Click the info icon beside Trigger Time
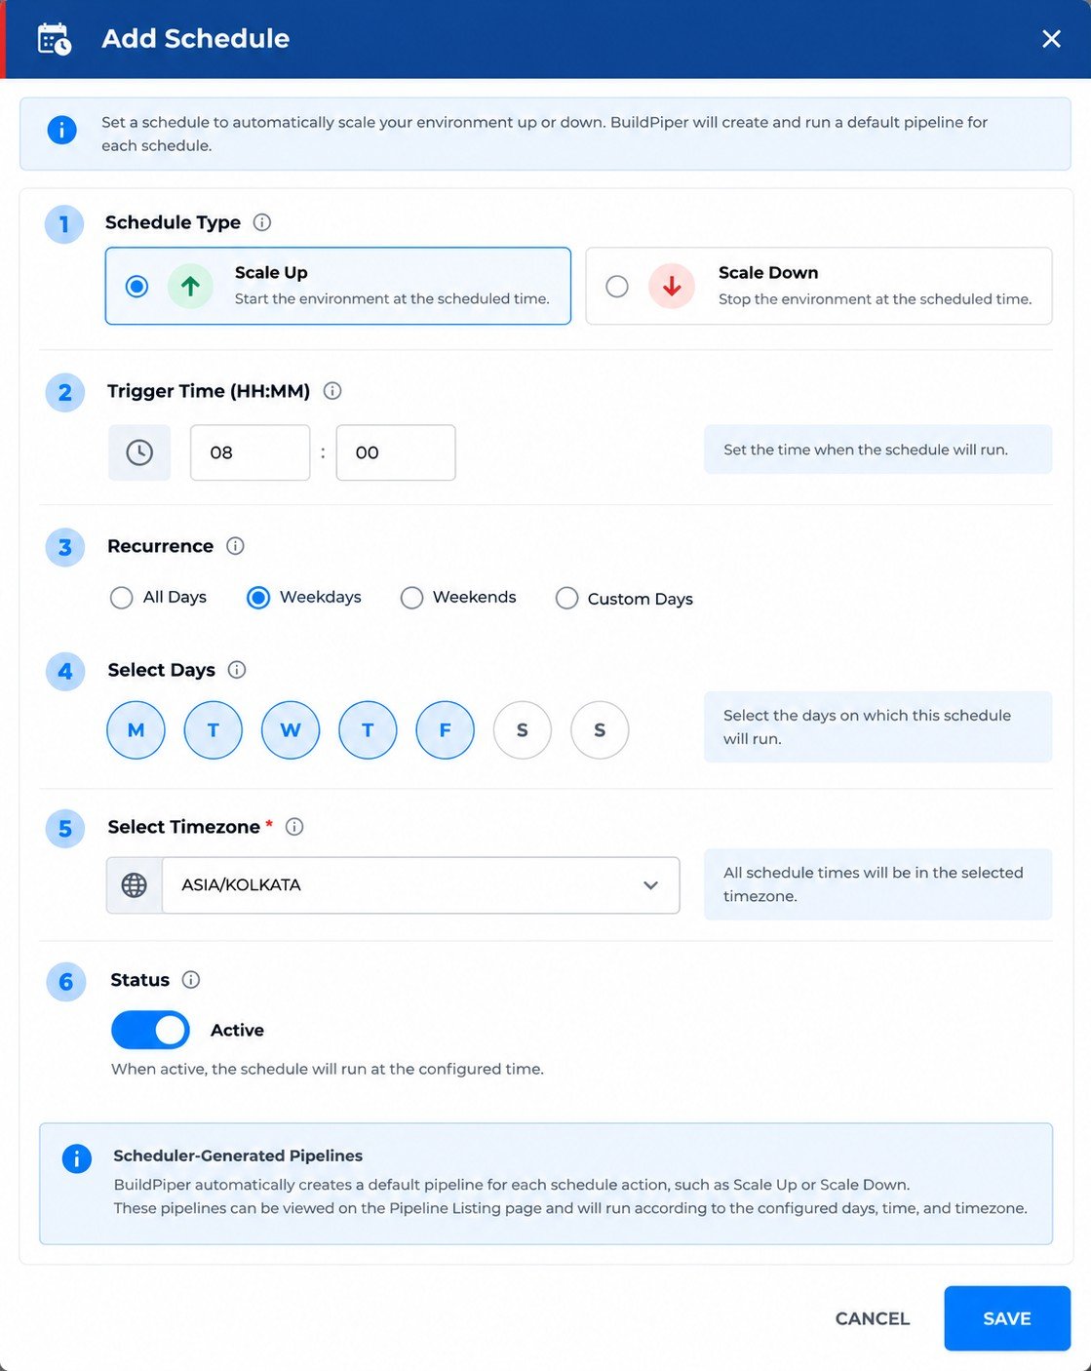The width and height of the screenshot is (1091, 1371). tap(332, 391)
